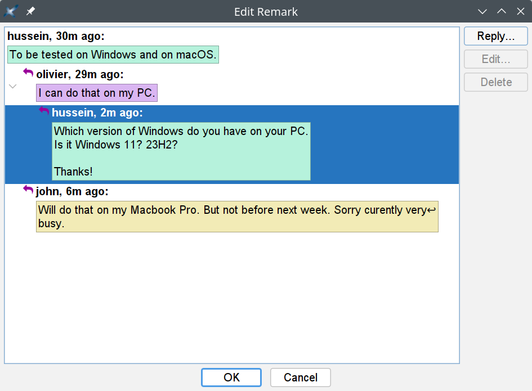This screenshot has height=391, width=532.
Task: Select 'olivier, 29m ago:' header
Action: [x=80, y=74]
